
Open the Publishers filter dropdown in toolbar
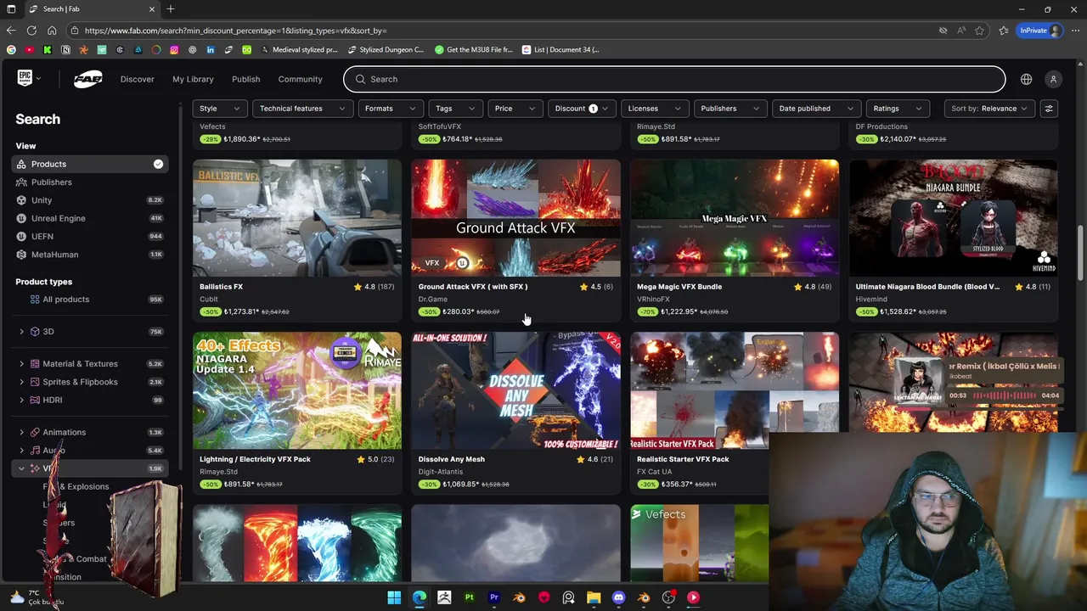coord(730,109)
